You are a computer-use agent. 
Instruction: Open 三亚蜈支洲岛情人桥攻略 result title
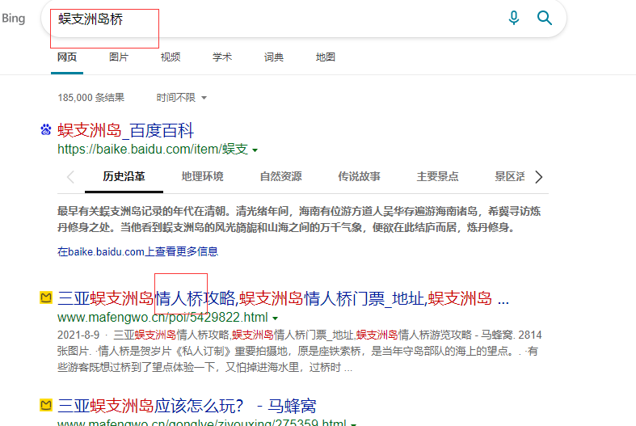[283, 298]
